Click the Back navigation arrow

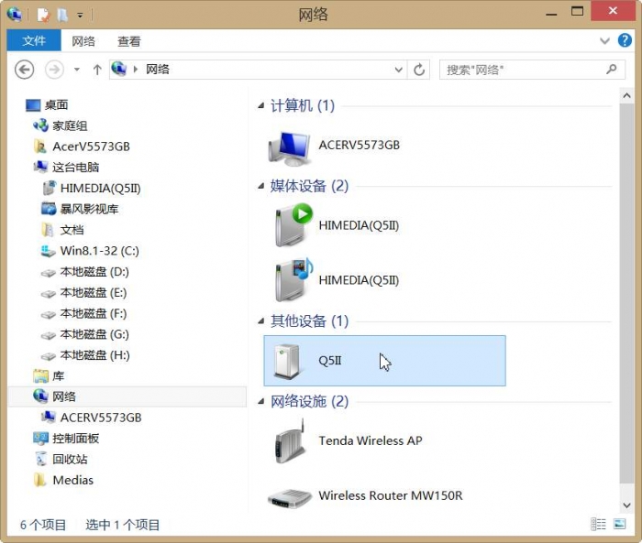click(x=25, y=70)
